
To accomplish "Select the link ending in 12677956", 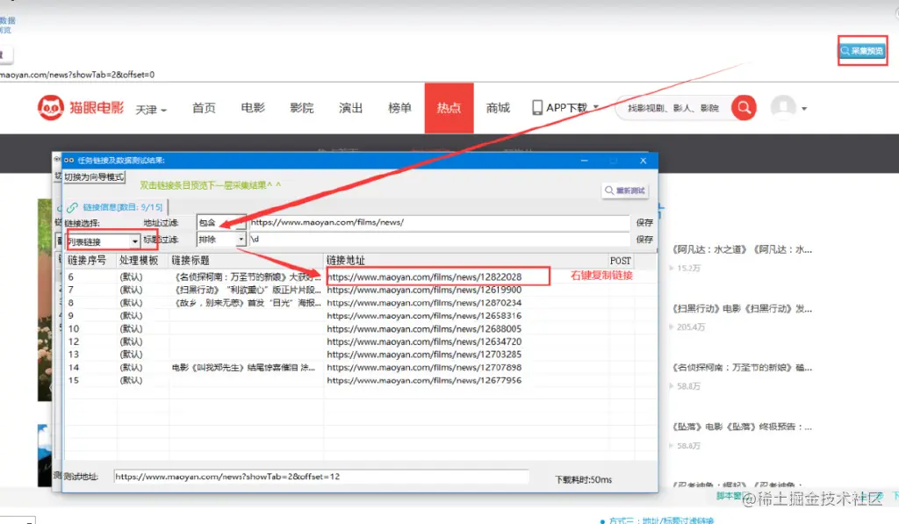I will click(x=424, y=380).
